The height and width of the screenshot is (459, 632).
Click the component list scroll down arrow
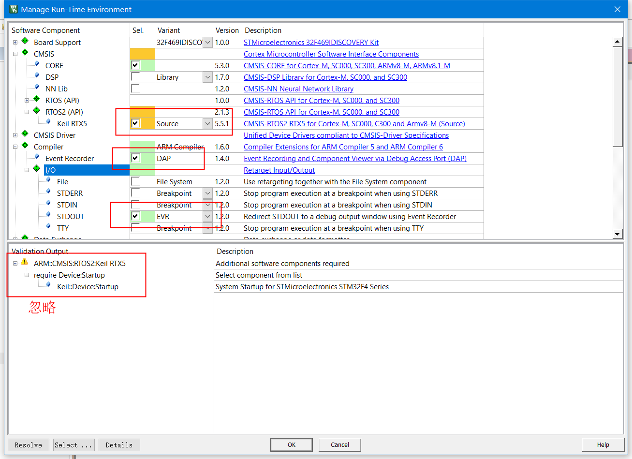click(617, 234)
